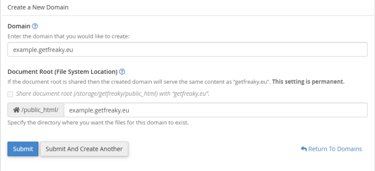Viewport: 375px width, 171px height.
Task: Click the If the document root is shared description
Action: point(139,81)
